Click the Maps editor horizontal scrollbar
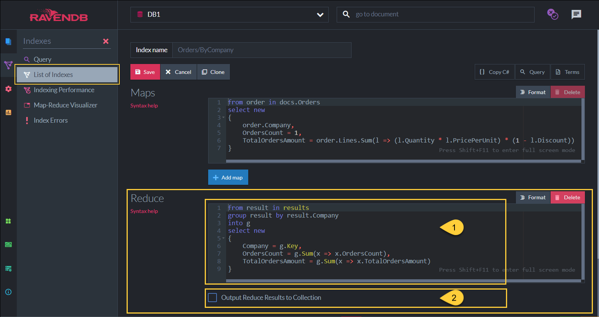Viewport: 599px width, 317px height. click(x=403, y=161)
